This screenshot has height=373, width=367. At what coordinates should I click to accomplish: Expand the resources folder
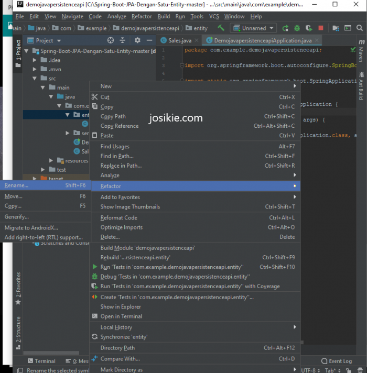[51, 161]
